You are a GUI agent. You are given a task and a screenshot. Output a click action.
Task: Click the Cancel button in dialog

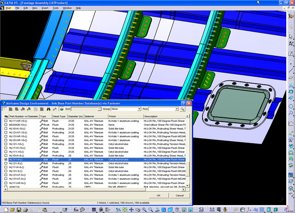click(x=179, y=195)
